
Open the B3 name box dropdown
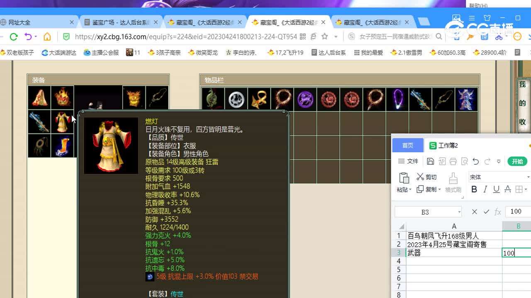(459, 212)
